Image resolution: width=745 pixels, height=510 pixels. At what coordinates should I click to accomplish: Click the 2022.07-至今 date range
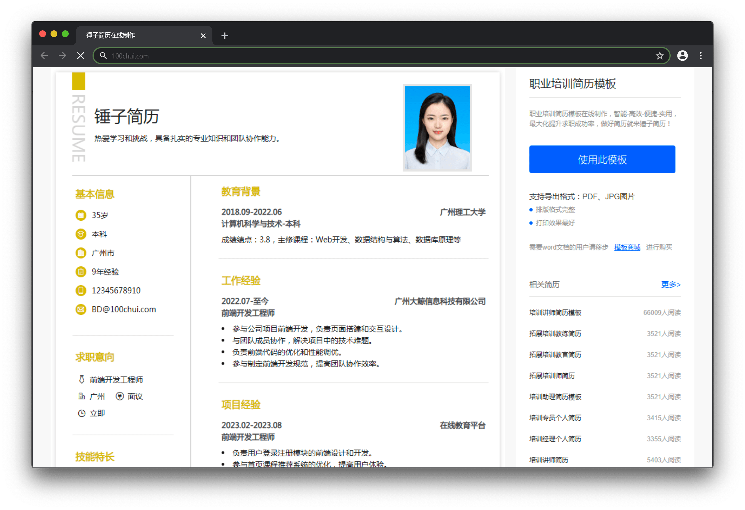(245, 302)
